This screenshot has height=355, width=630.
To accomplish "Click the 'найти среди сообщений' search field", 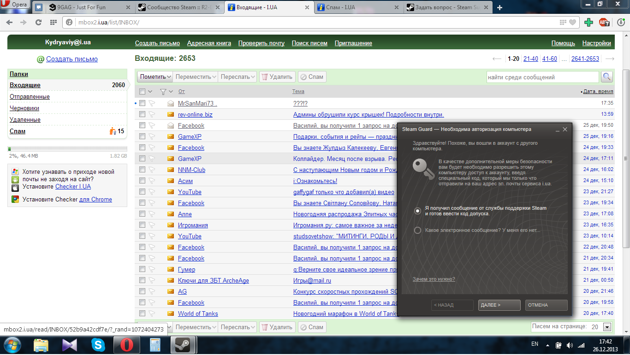I will coord(543,77).
